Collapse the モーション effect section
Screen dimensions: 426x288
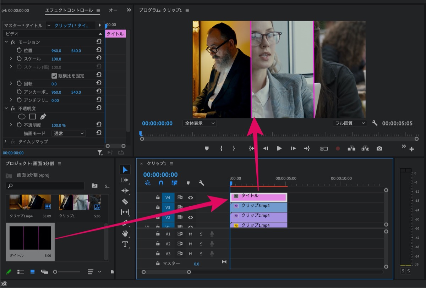tap(6, 42)
